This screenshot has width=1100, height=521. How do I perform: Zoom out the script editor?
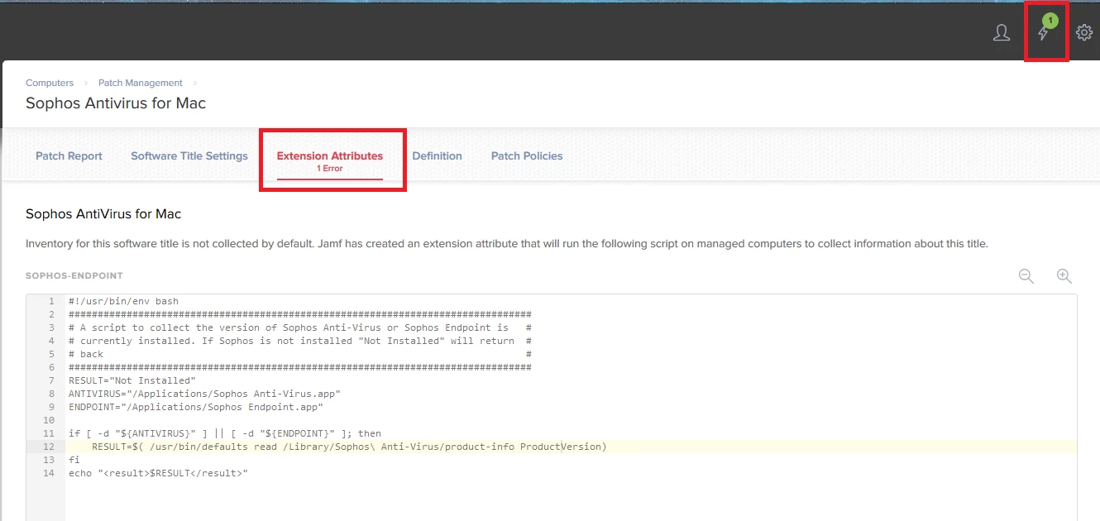[1026, 276]
